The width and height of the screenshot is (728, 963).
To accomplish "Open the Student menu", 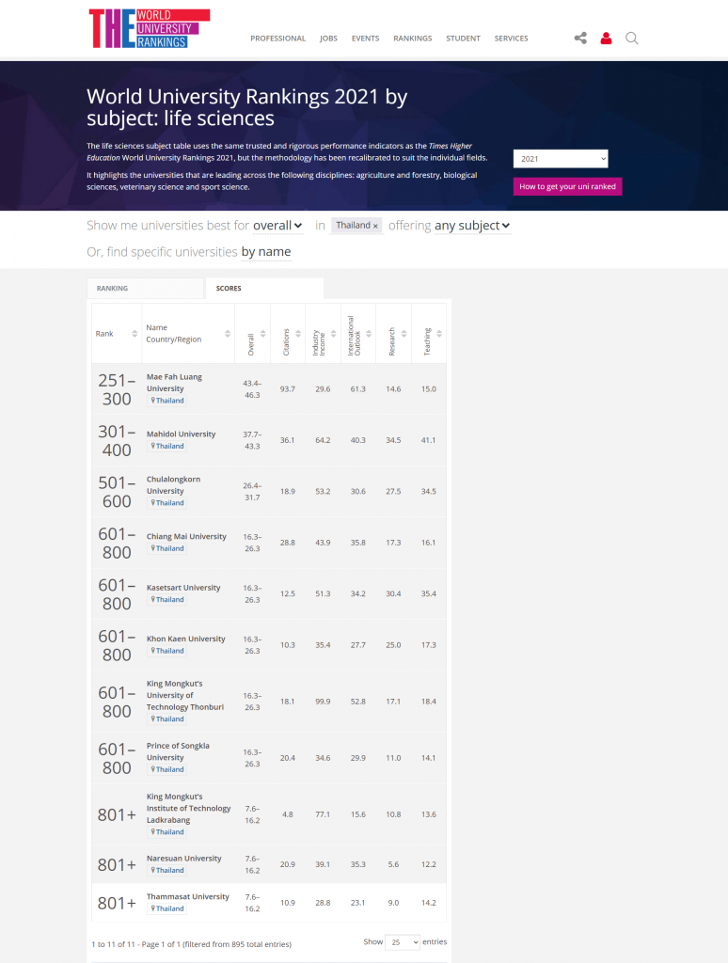I will 463,38.
